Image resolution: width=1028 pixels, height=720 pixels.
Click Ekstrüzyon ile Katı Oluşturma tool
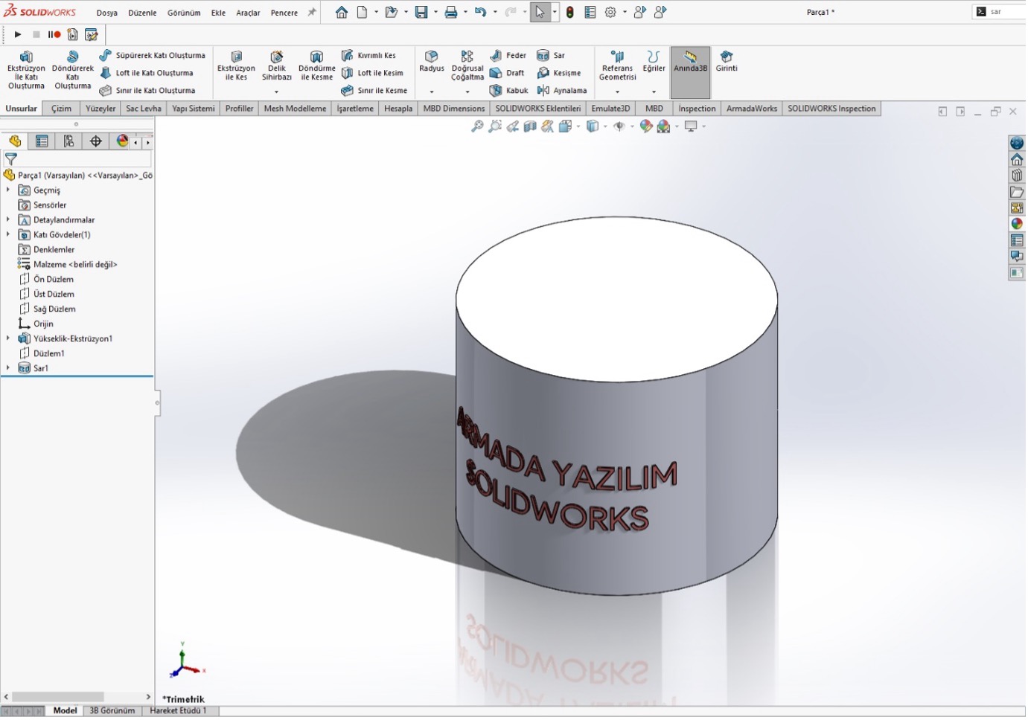tap(26, 71)
